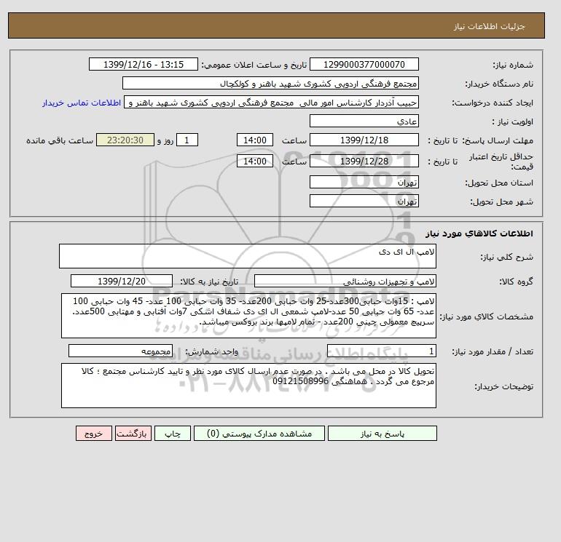Click the label تاریخ و ساعت اعلان عمومی
Viewport: 561px width, 542px height.
(x=254, y=65)
